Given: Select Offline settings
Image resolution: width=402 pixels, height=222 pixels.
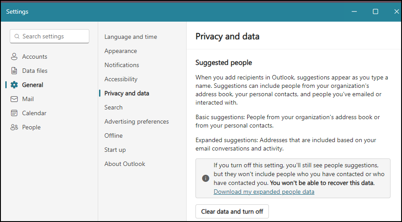Looking at the screenshot, I should 114,135.
